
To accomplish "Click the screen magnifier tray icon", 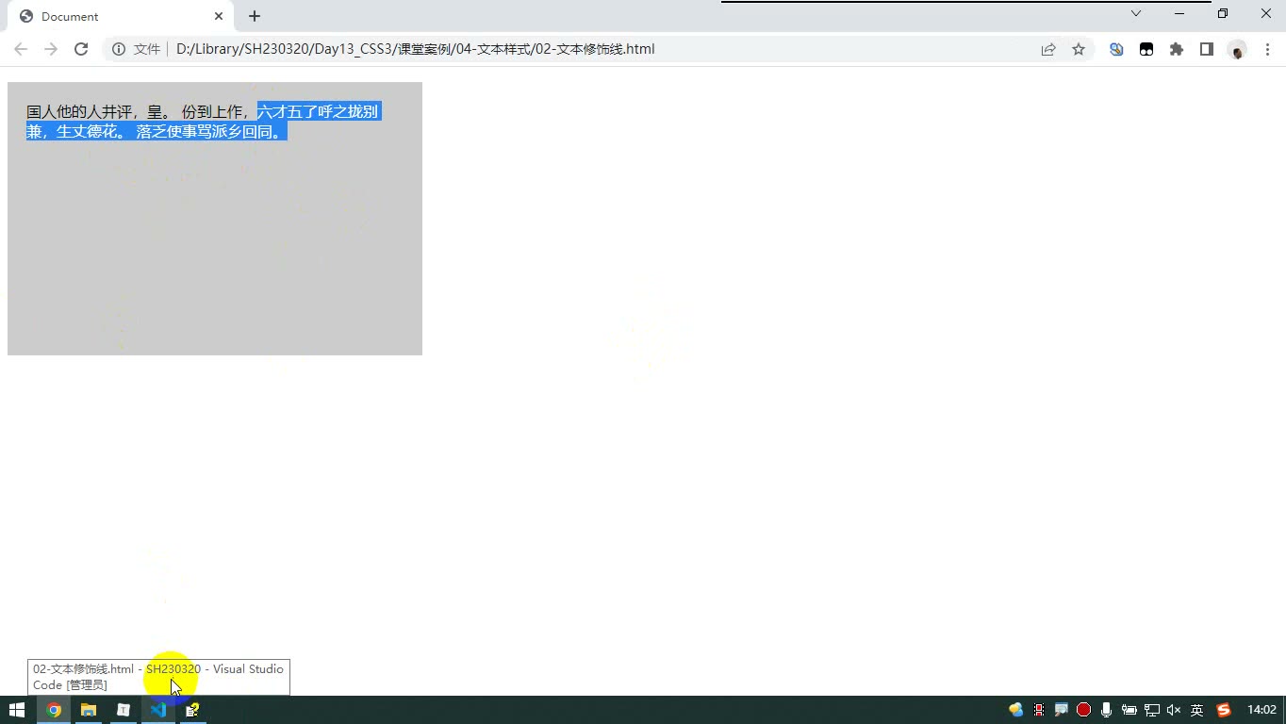I will tap(1061, 710).
